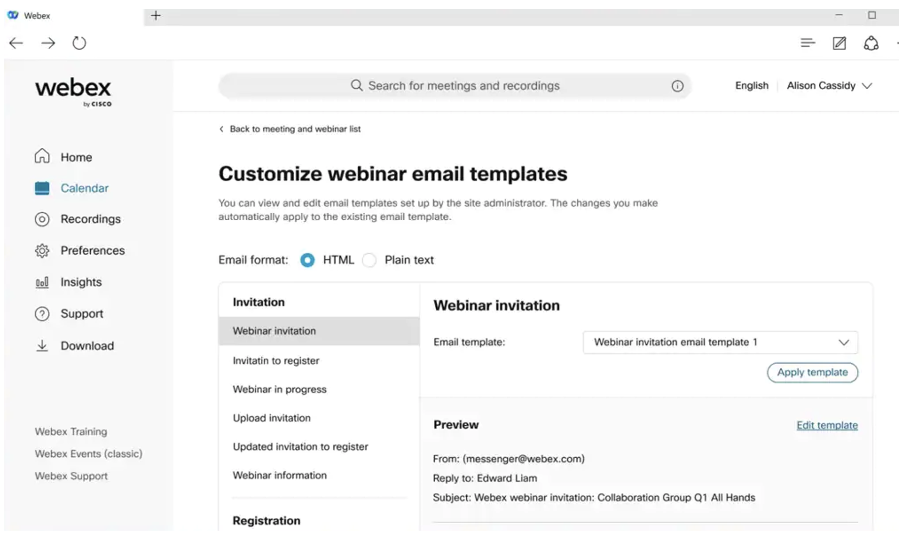Open the edit note pencil icon in the toolbar
Screen dimensions: 905x542
839,43
